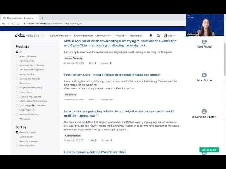Open dibyaranjan tripathy user avatar

(x=204, y=111)
